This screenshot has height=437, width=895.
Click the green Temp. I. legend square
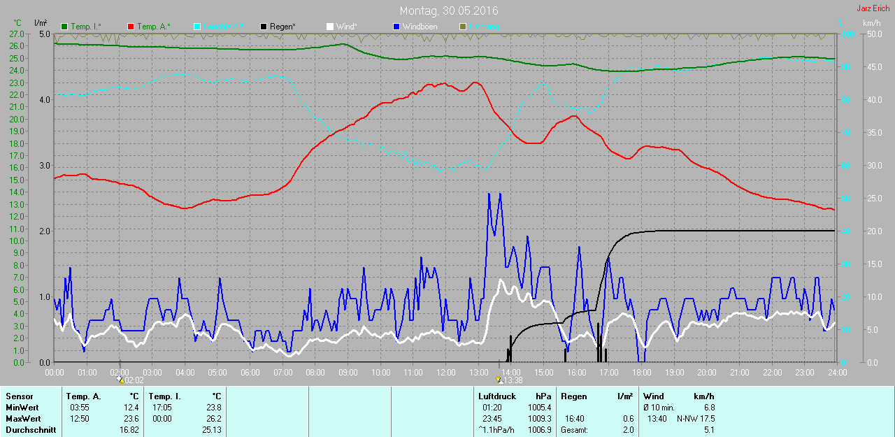click(x=65, y=27)
